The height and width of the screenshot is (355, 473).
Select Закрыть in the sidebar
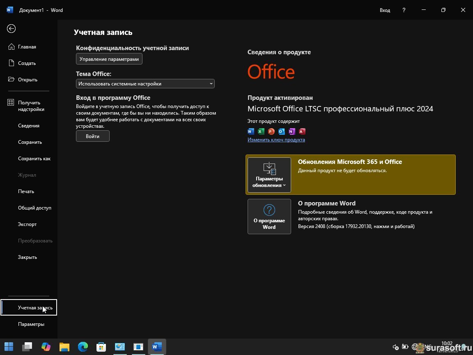point(28,257)
